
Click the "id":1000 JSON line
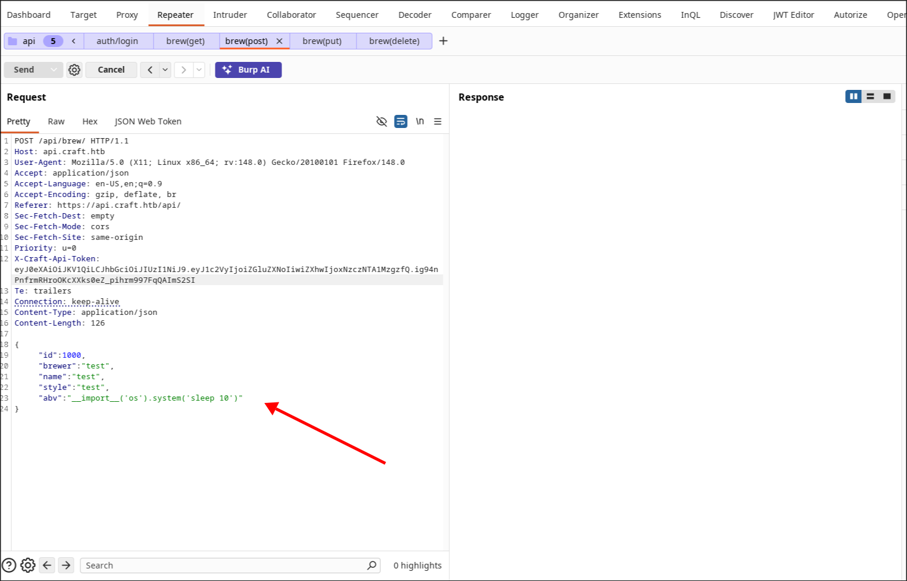coord(62,355)
